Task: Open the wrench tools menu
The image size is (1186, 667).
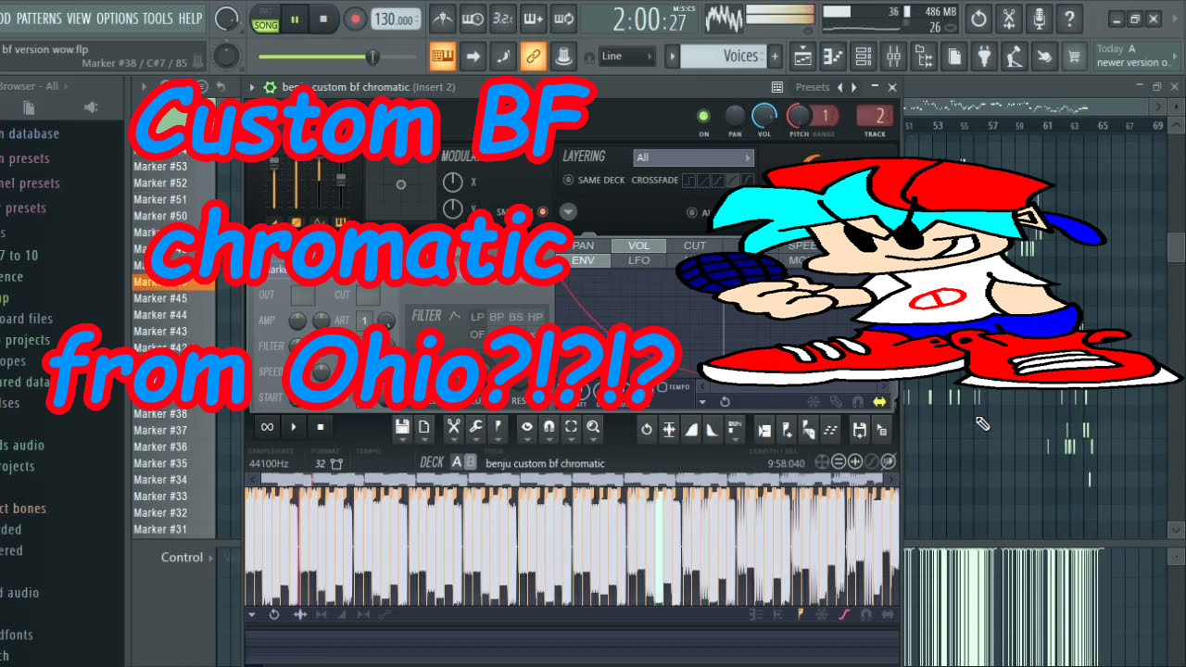Action: [x=475, y=427]
